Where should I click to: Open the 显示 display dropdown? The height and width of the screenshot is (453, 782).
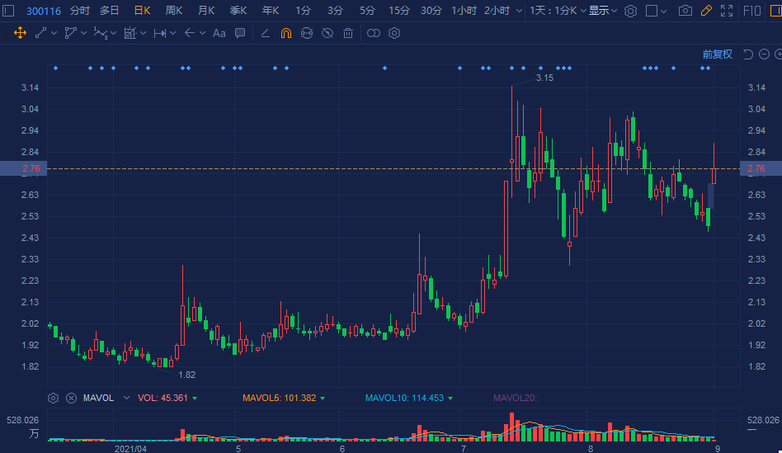[x=603, y=11]
